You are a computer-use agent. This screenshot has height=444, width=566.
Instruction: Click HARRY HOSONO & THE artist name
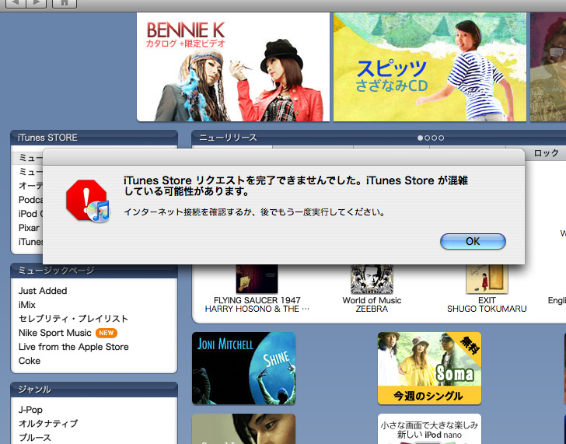[257, 309]
